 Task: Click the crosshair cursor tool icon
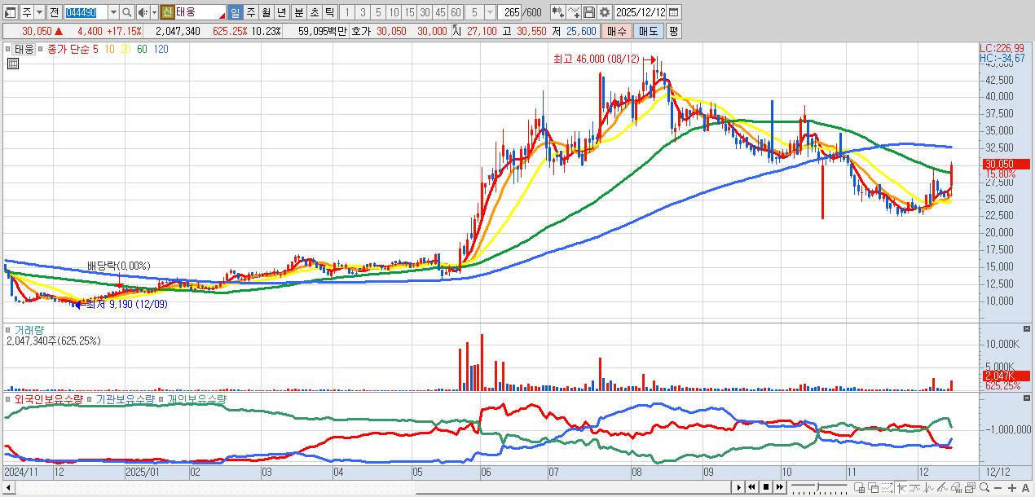click(x=902, y=488)
